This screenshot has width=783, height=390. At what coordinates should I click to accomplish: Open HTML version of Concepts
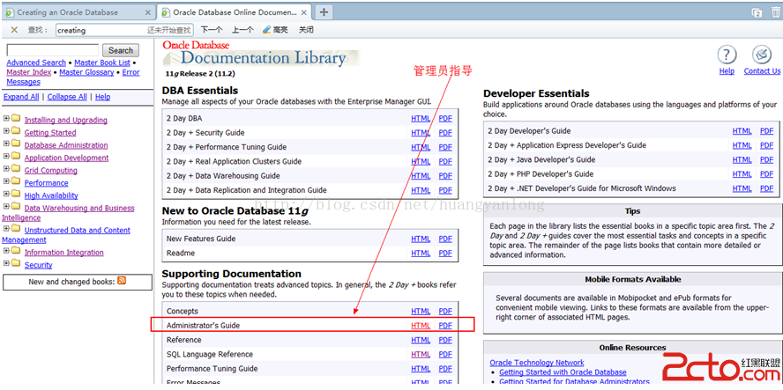[421, 311]
